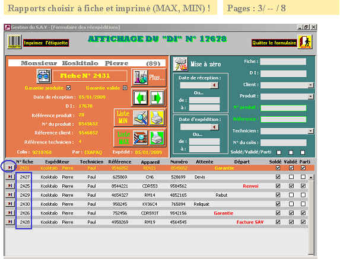Viewport: 340px width, 259px height.
Task: Open Liste MAX magnifier search icon
Action: pos(140,138)
